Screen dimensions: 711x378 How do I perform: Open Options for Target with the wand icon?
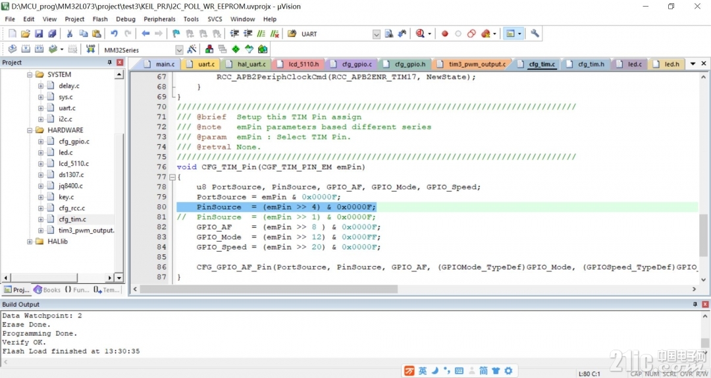coord(192,49)
